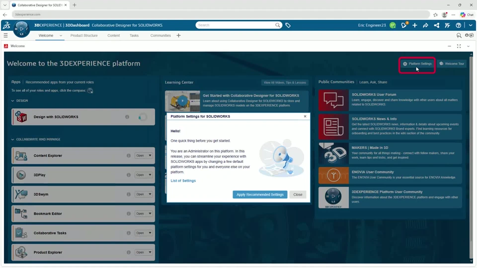Expand top bar chevron
477x268 pixels.
[471, 25]
